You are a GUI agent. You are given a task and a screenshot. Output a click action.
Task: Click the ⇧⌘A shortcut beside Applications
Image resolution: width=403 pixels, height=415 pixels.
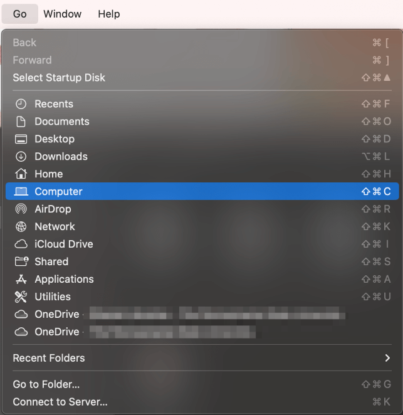point(376,279)
